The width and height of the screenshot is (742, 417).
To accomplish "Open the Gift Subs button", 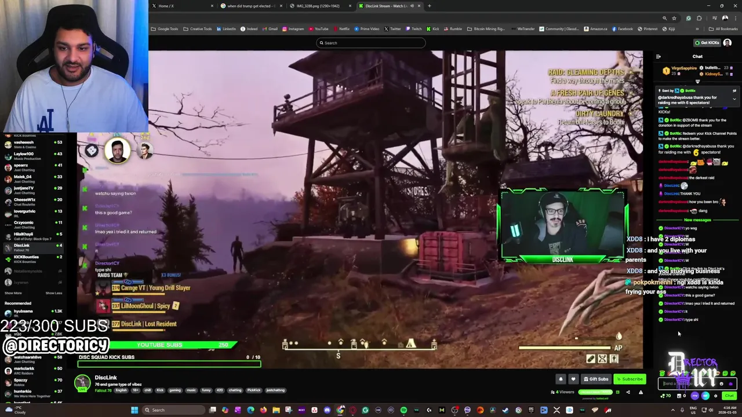I will click(x=596, y=379).
